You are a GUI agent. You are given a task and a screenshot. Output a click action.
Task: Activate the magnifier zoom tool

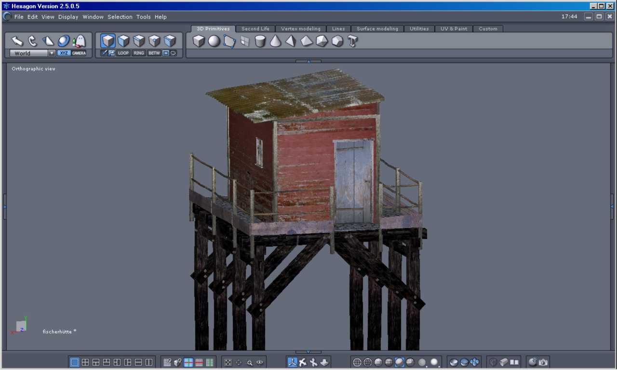click(250, 362)
